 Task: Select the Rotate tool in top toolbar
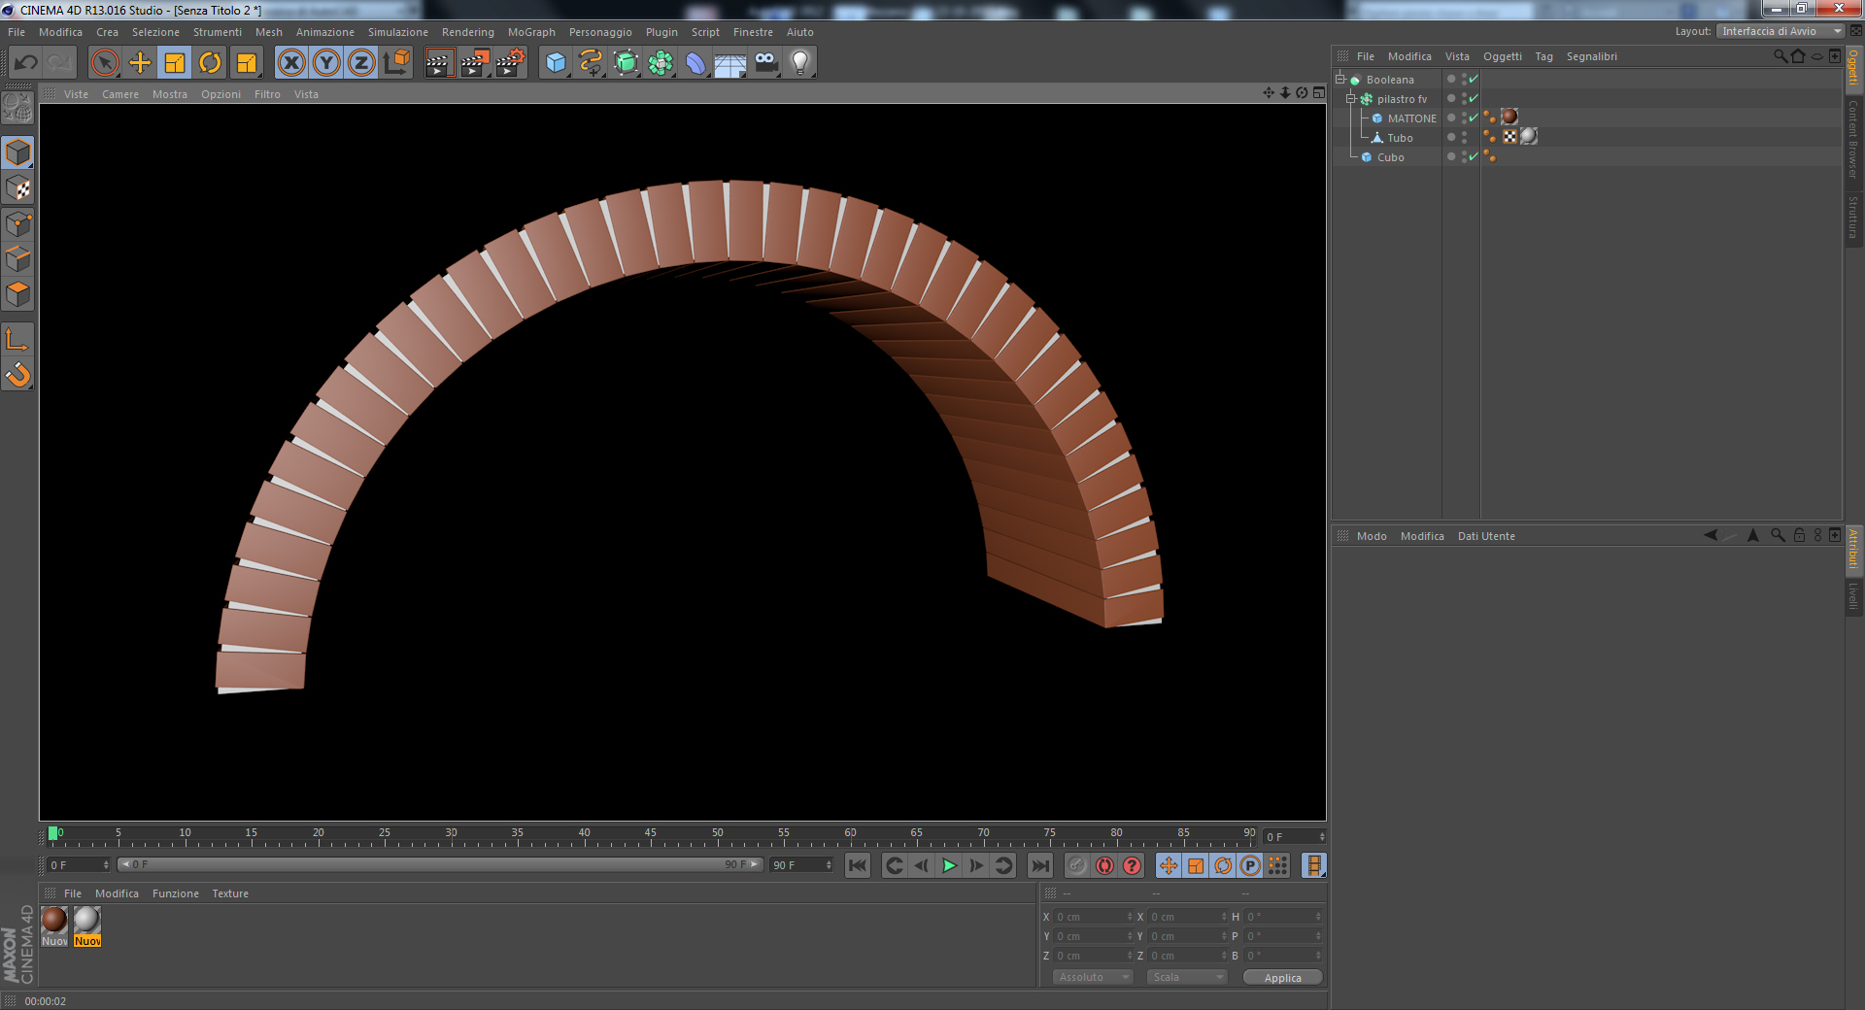pyautogui.click(x=210, y=63)
